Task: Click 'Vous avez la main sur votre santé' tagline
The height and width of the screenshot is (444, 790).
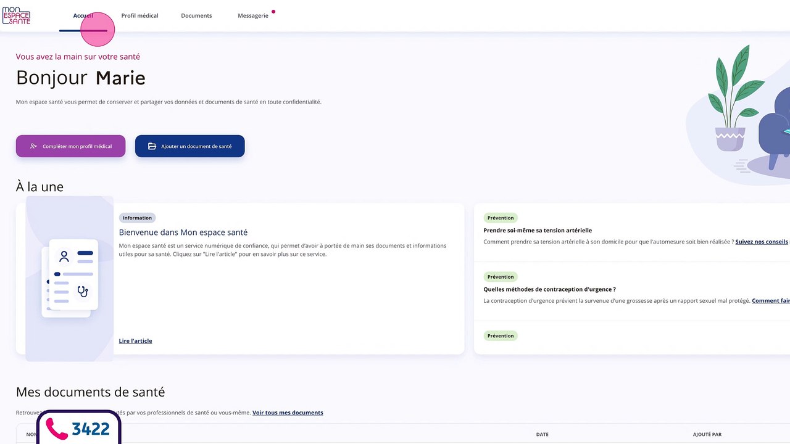Action: [78, 57]
